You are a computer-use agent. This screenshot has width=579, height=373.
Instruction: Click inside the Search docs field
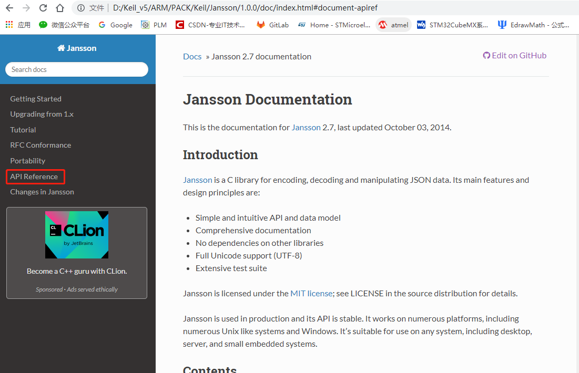click(x=77, y=69)
